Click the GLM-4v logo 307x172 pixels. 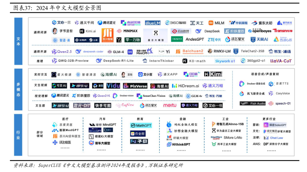[x=194, y=96]
